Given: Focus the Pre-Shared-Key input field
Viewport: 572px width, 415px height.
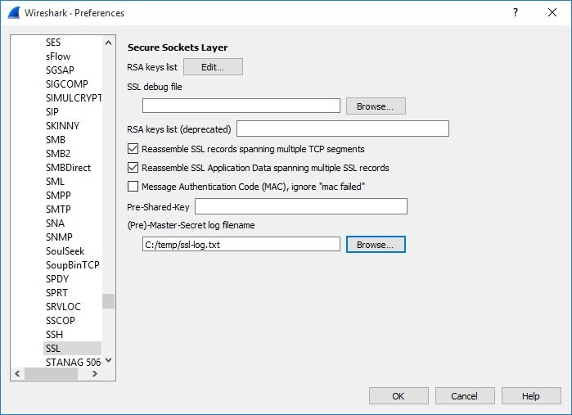Looking at the screenshot, I should pyautogui.click(x=301, y=206).
